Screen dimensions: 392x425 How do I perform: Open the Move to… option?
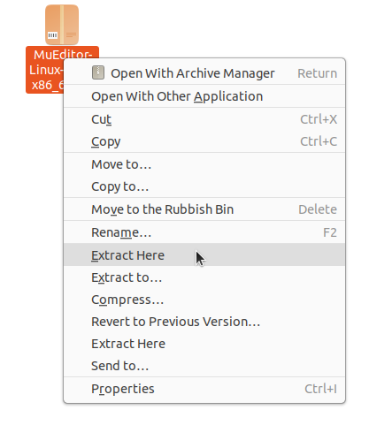[x=204, y=164]
